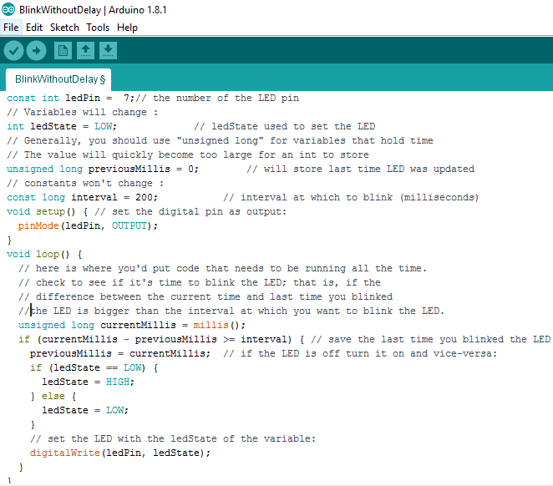Select the BlinkWithoutDelay tab

point(58,79)
